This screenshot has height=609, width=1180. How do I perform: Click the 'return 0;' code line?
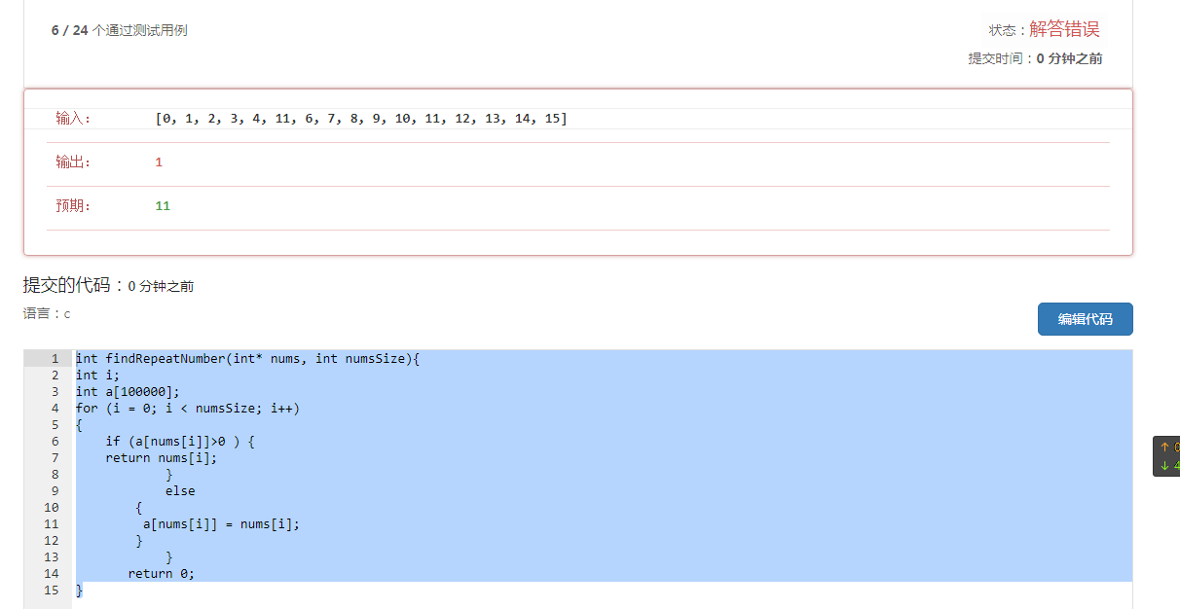coord(161,574)
